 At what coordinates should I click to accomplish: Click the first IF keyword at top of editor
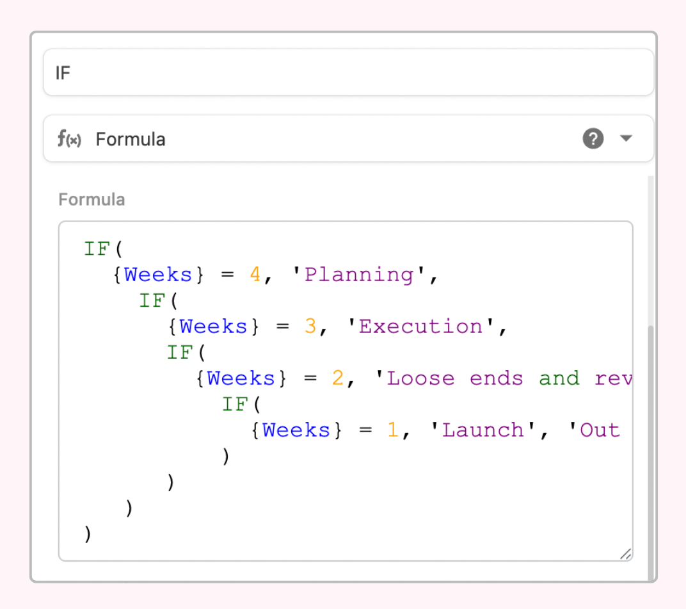(97, 248)
